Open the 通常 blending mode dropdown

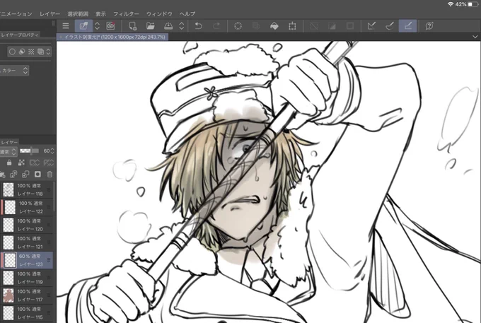[x=8, y=151]
